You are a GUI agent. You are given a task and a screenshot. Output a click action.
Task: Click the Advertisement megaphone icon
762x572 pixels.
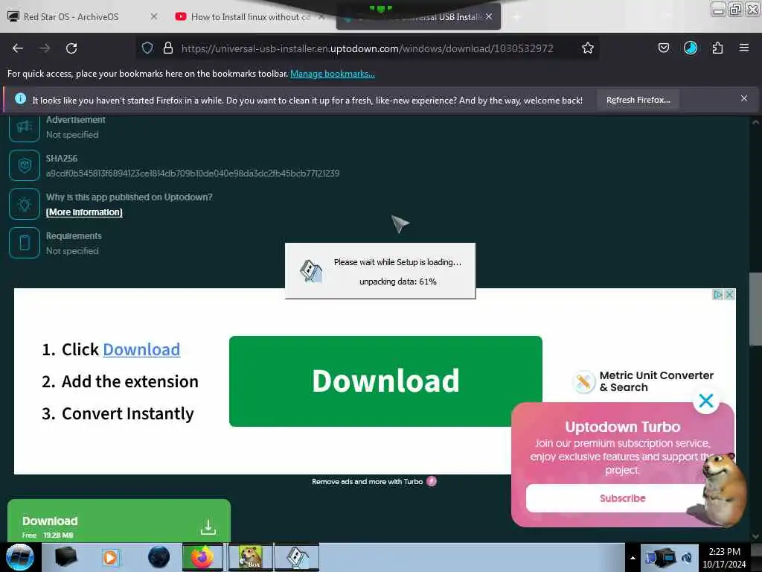click(25, 127)
